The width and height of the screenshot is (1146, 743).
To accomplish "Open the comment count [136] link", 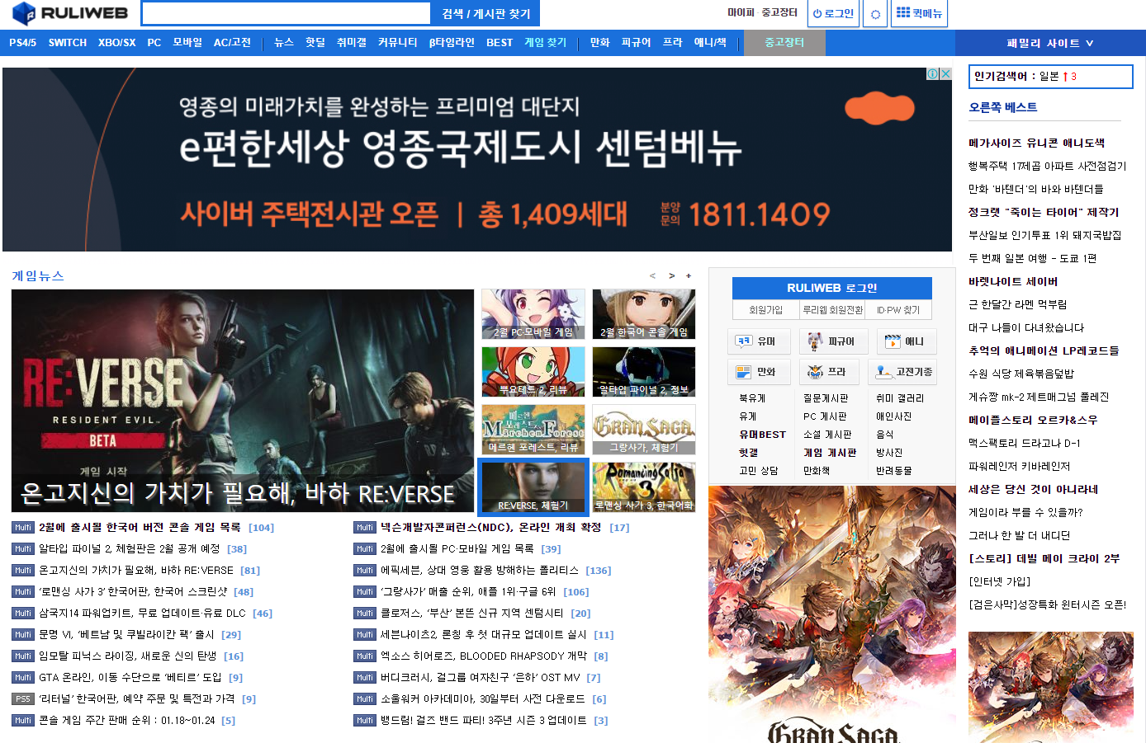I will [599, 571].
